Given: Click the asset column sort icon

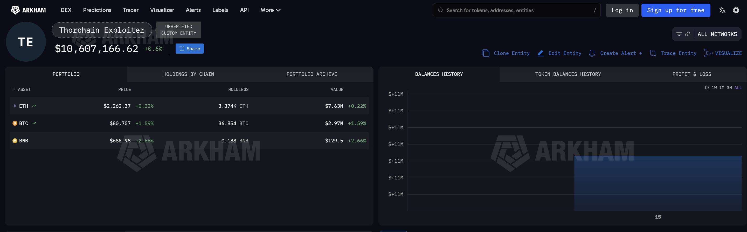Looking at the screenshot, I should [14, 89].
